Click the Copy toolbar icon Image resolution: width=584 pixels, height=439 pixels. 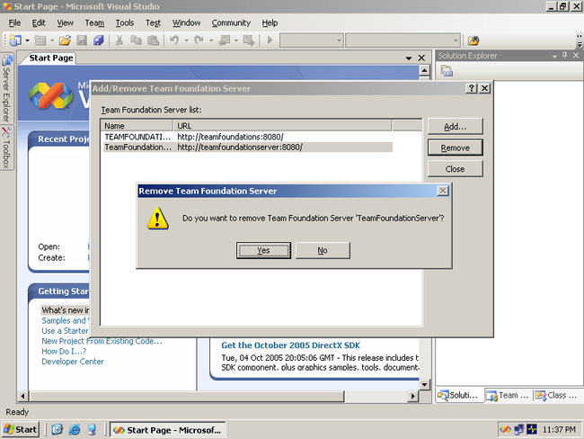136,40
